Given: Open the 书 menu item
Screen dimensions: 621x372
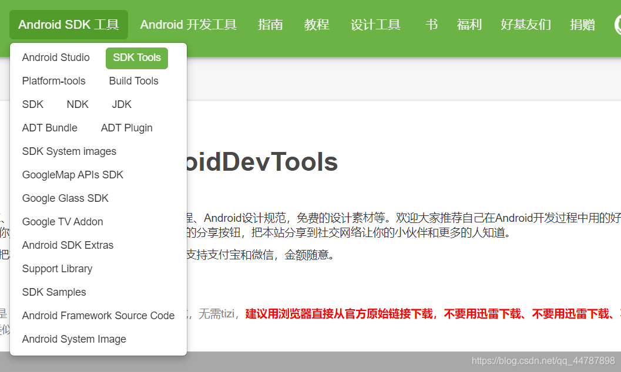Looking at the screenshot, I should (x=432, y=25).
